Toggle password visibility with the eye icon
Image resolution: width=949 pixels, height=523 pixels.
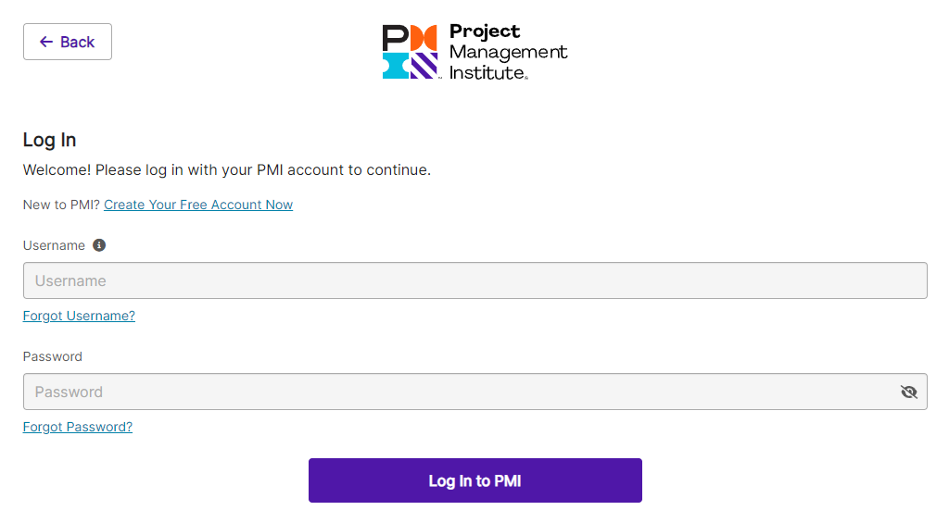coord(908,392)
